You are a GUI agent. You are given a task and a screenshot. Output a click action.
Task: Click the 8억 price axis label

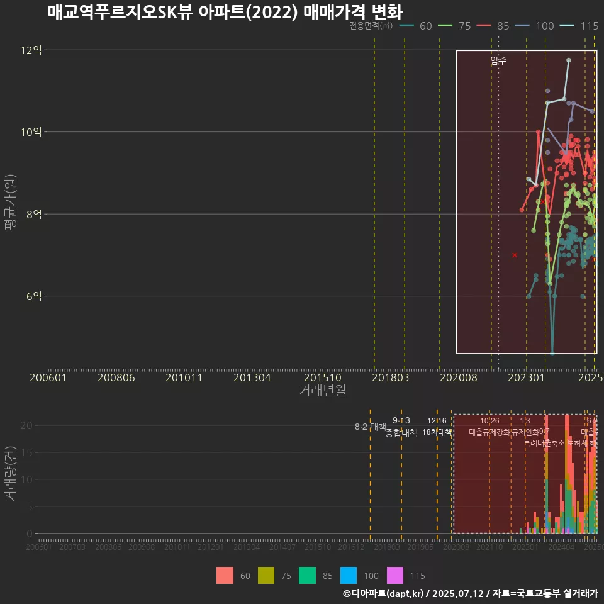coord(34,214)
